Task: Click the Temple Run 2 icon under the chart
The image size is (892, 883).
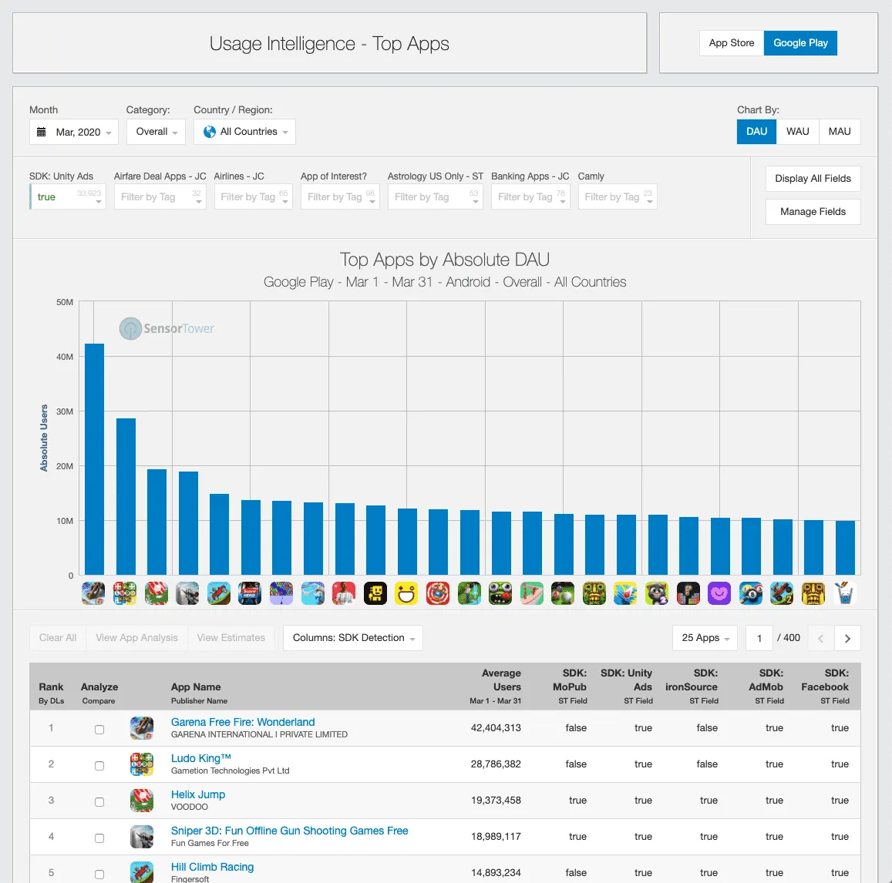Action: (594, 593)
